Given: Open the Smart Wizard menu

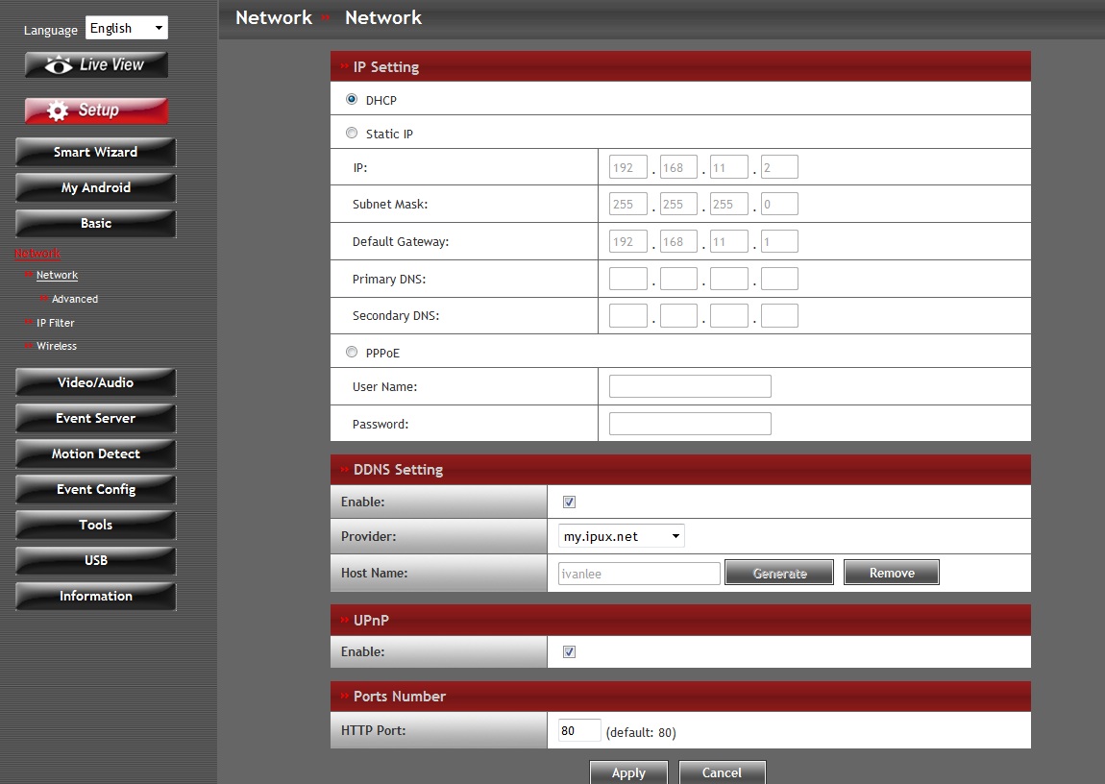Looking at the screenshot, I should [96, 152].
